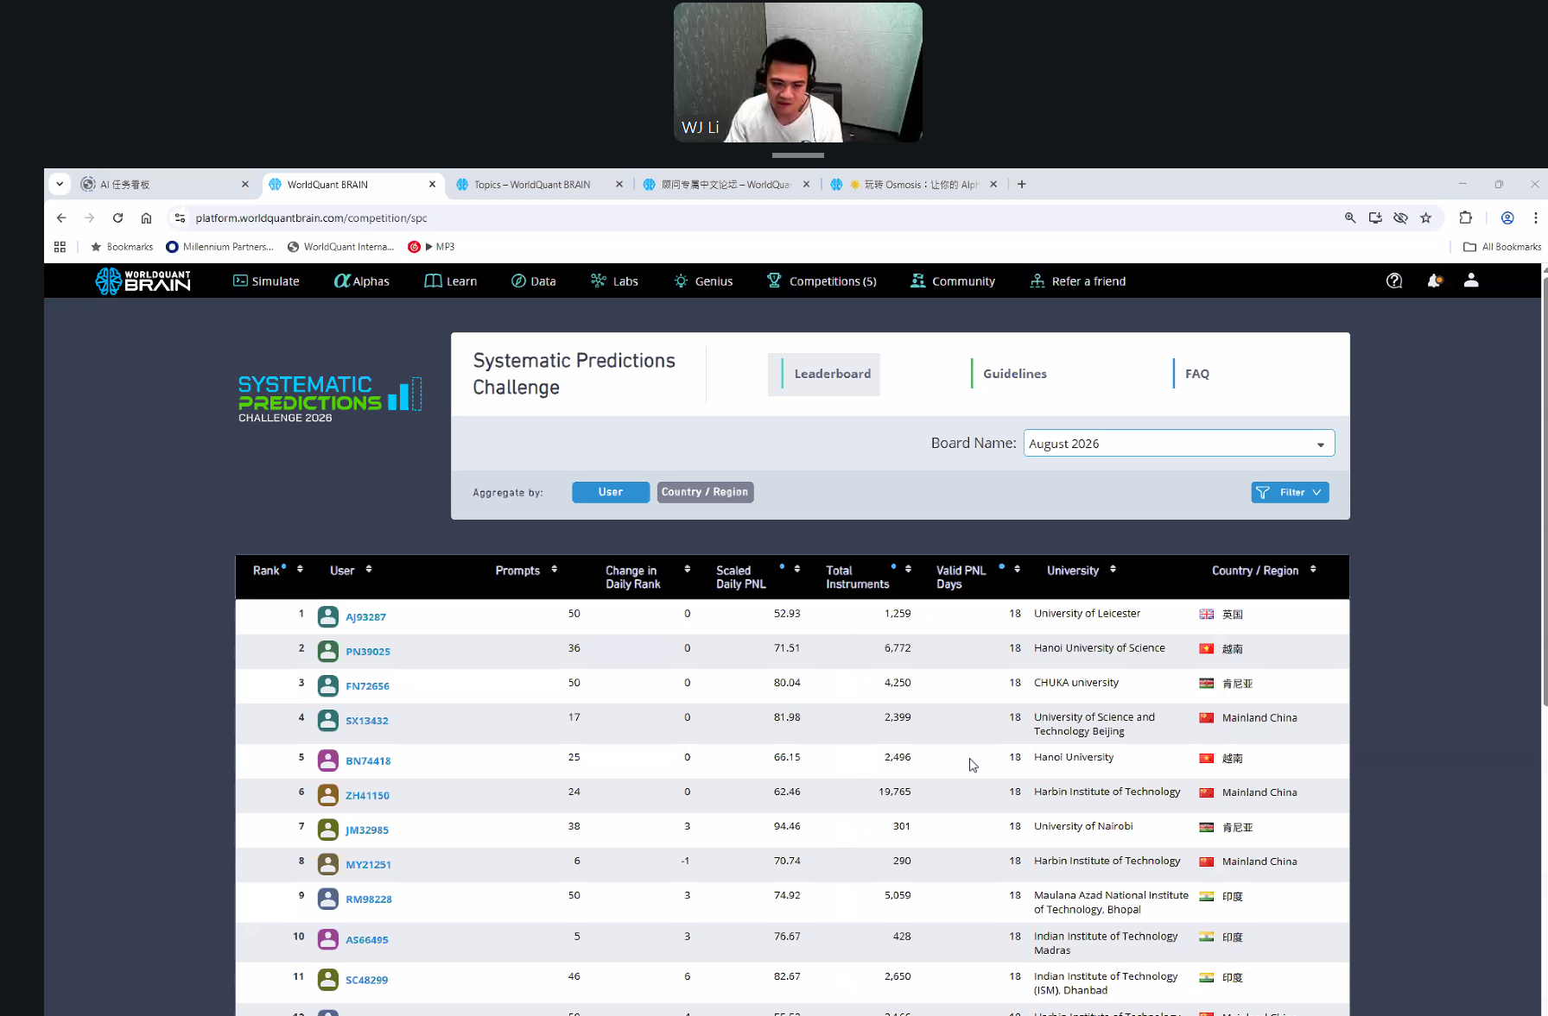Open the Competitions (5) menu
Viewport: 1548px width, 1016px height.
click(x=822, y=281)
